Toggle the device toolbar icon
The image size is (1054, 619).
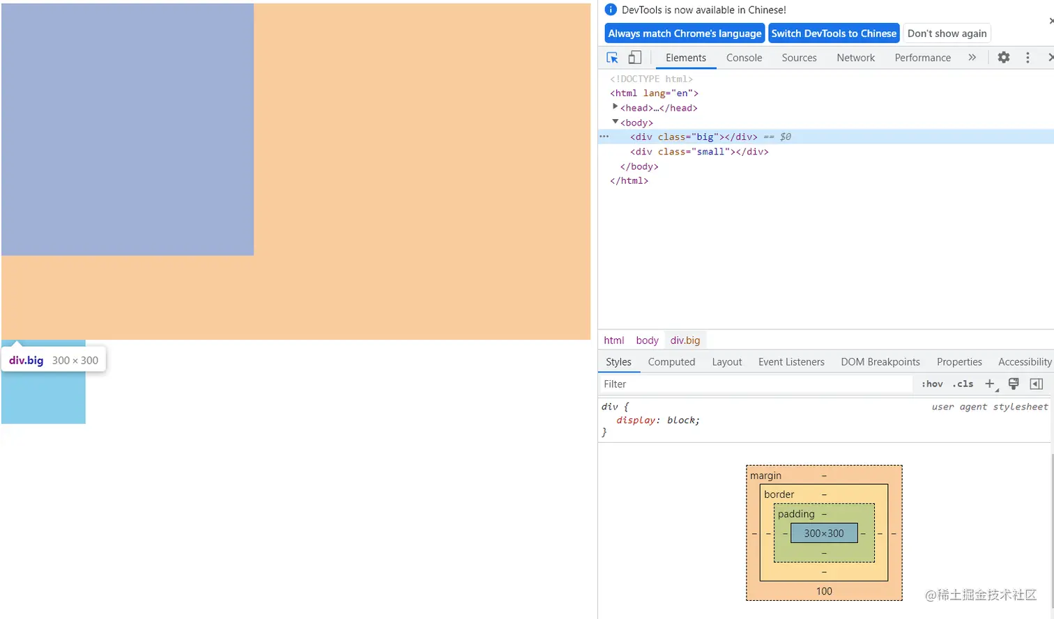pos(635,58)
